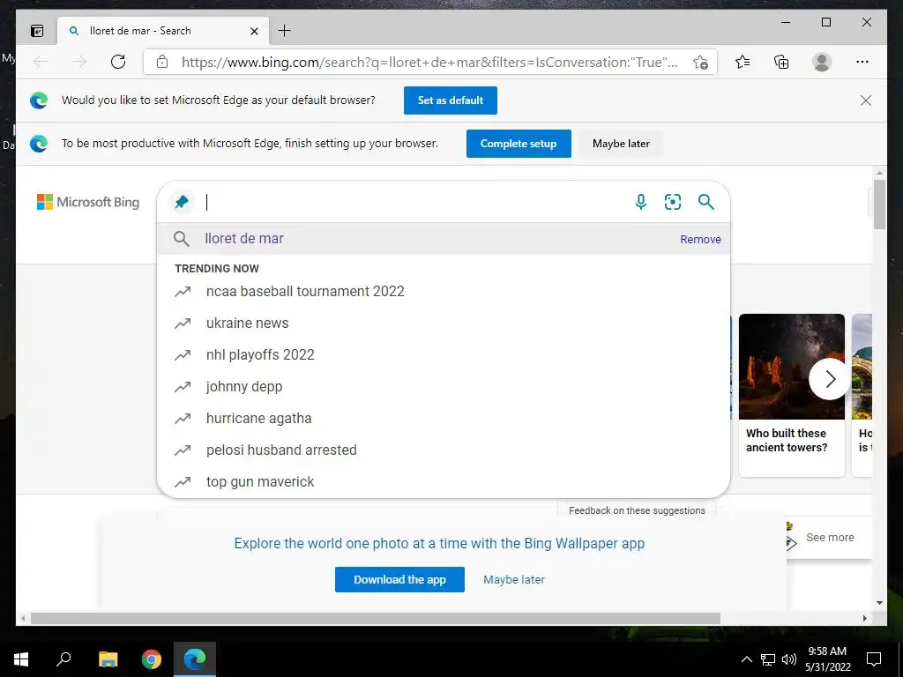This screenshot has height=677, width=903.
Task: Dismiss the default browser prompt bar
Action: pyautogui.click(x=866, y=100)
